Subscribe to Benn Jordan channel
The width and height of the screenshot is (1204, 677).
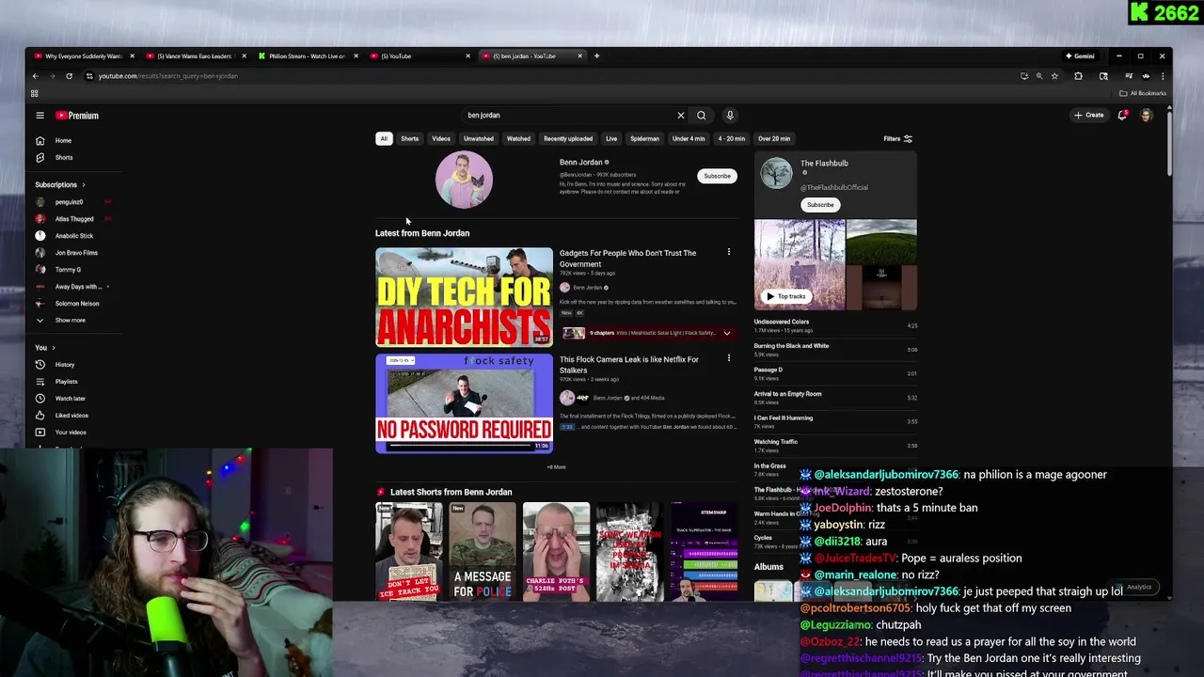coord(717,176)
